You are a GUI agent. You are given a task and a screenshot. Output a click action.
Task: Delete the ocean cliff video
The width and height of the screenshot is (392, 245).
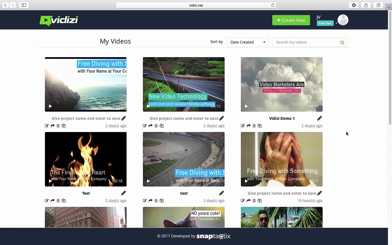58,126
